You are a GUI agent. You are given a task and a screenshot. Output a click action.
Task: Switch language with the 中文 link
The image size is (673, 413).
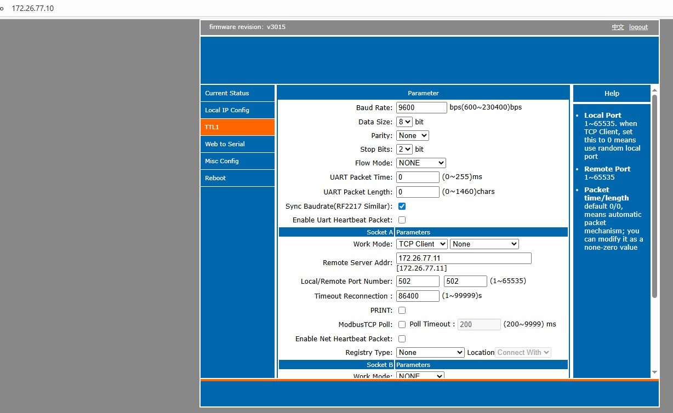tap(618, 27)
